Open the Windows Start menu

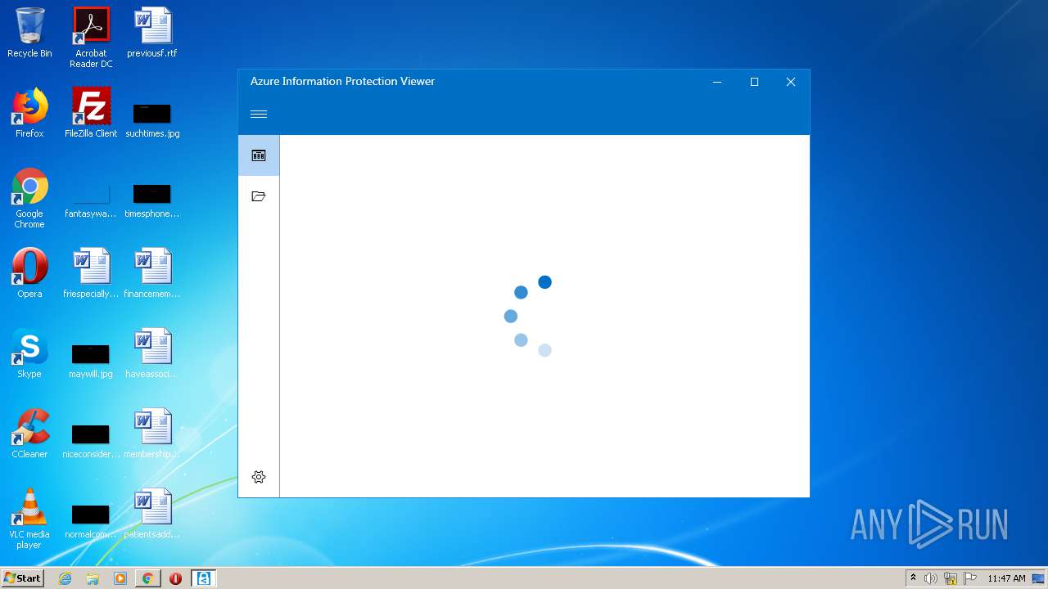click(23, 578)
